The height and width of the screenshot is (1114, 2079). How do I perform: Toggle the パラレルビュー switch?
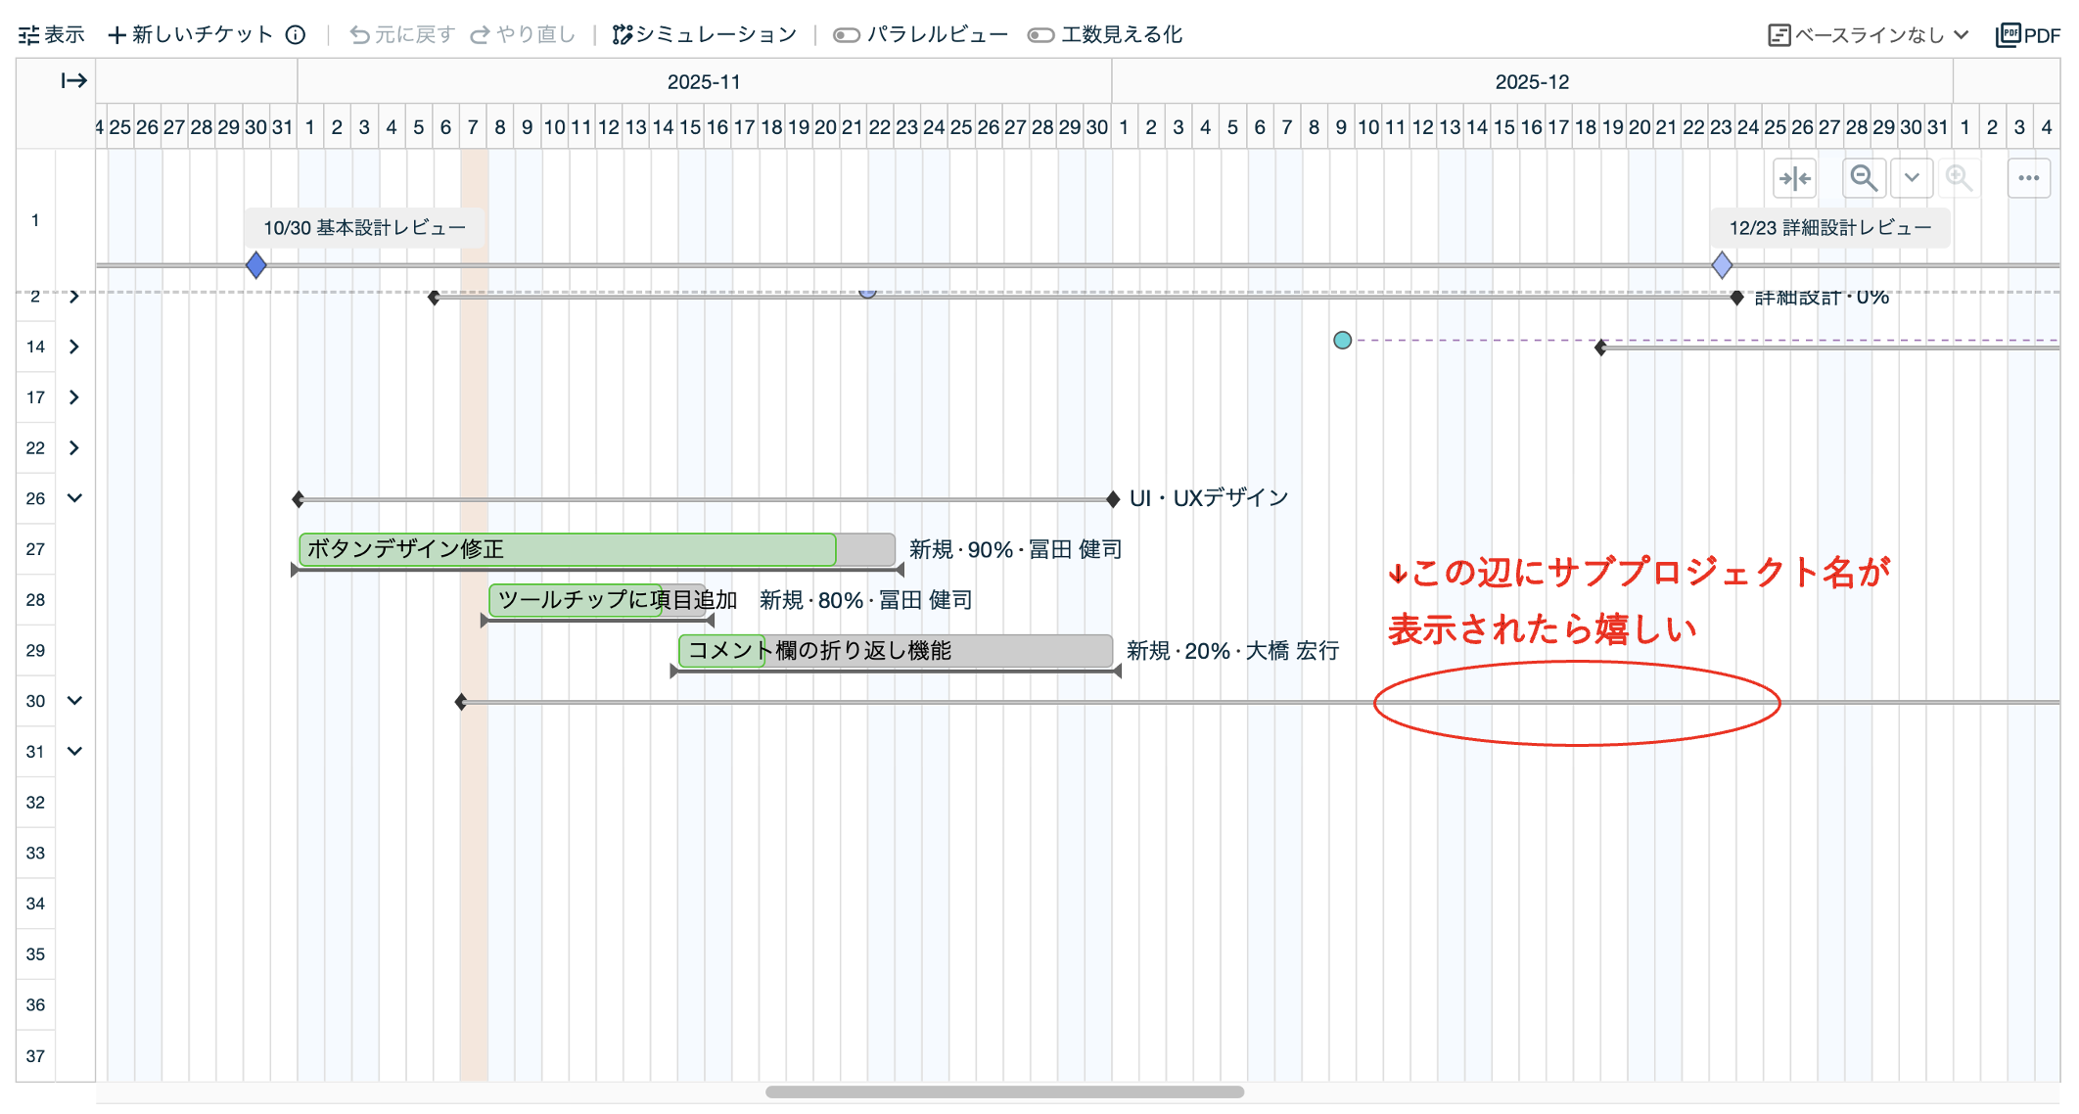pyautogui.click(x=846, y=35)
